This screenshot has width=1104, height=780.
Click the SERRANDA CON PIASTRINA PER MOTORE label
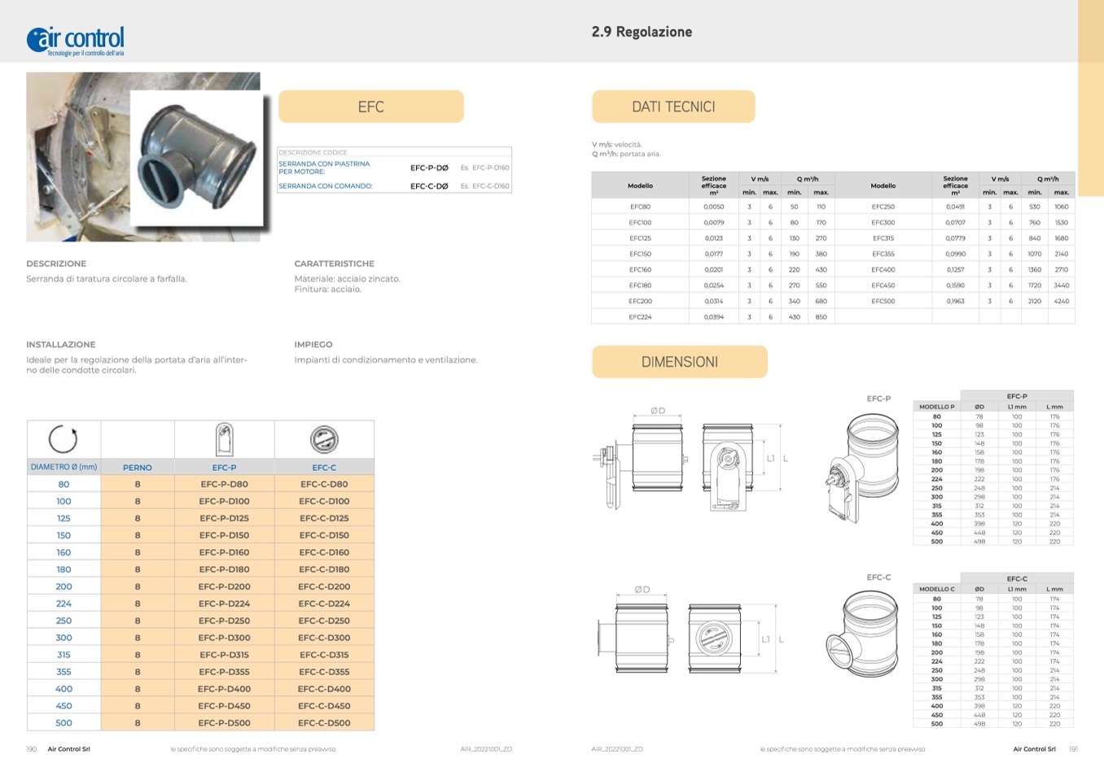pyautogui.click(x=324, y=168)
